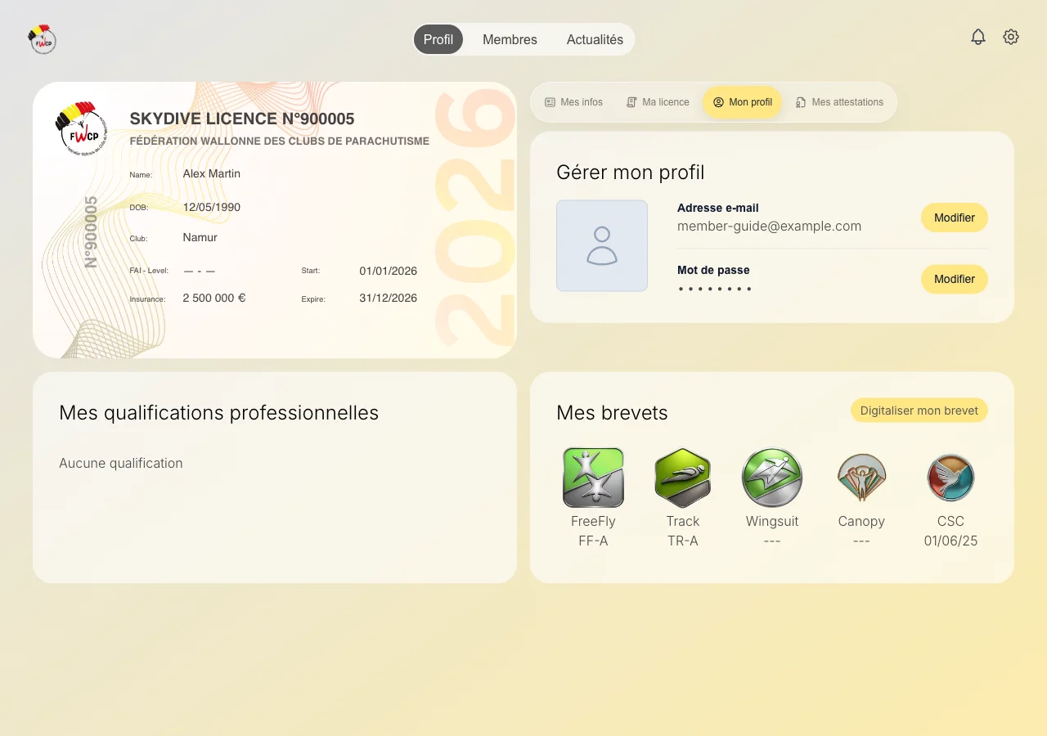The image size is (1047, 736).
Task: Click the profile avatar placeholder
Action: pyautogui.click(x=602, y=245)
